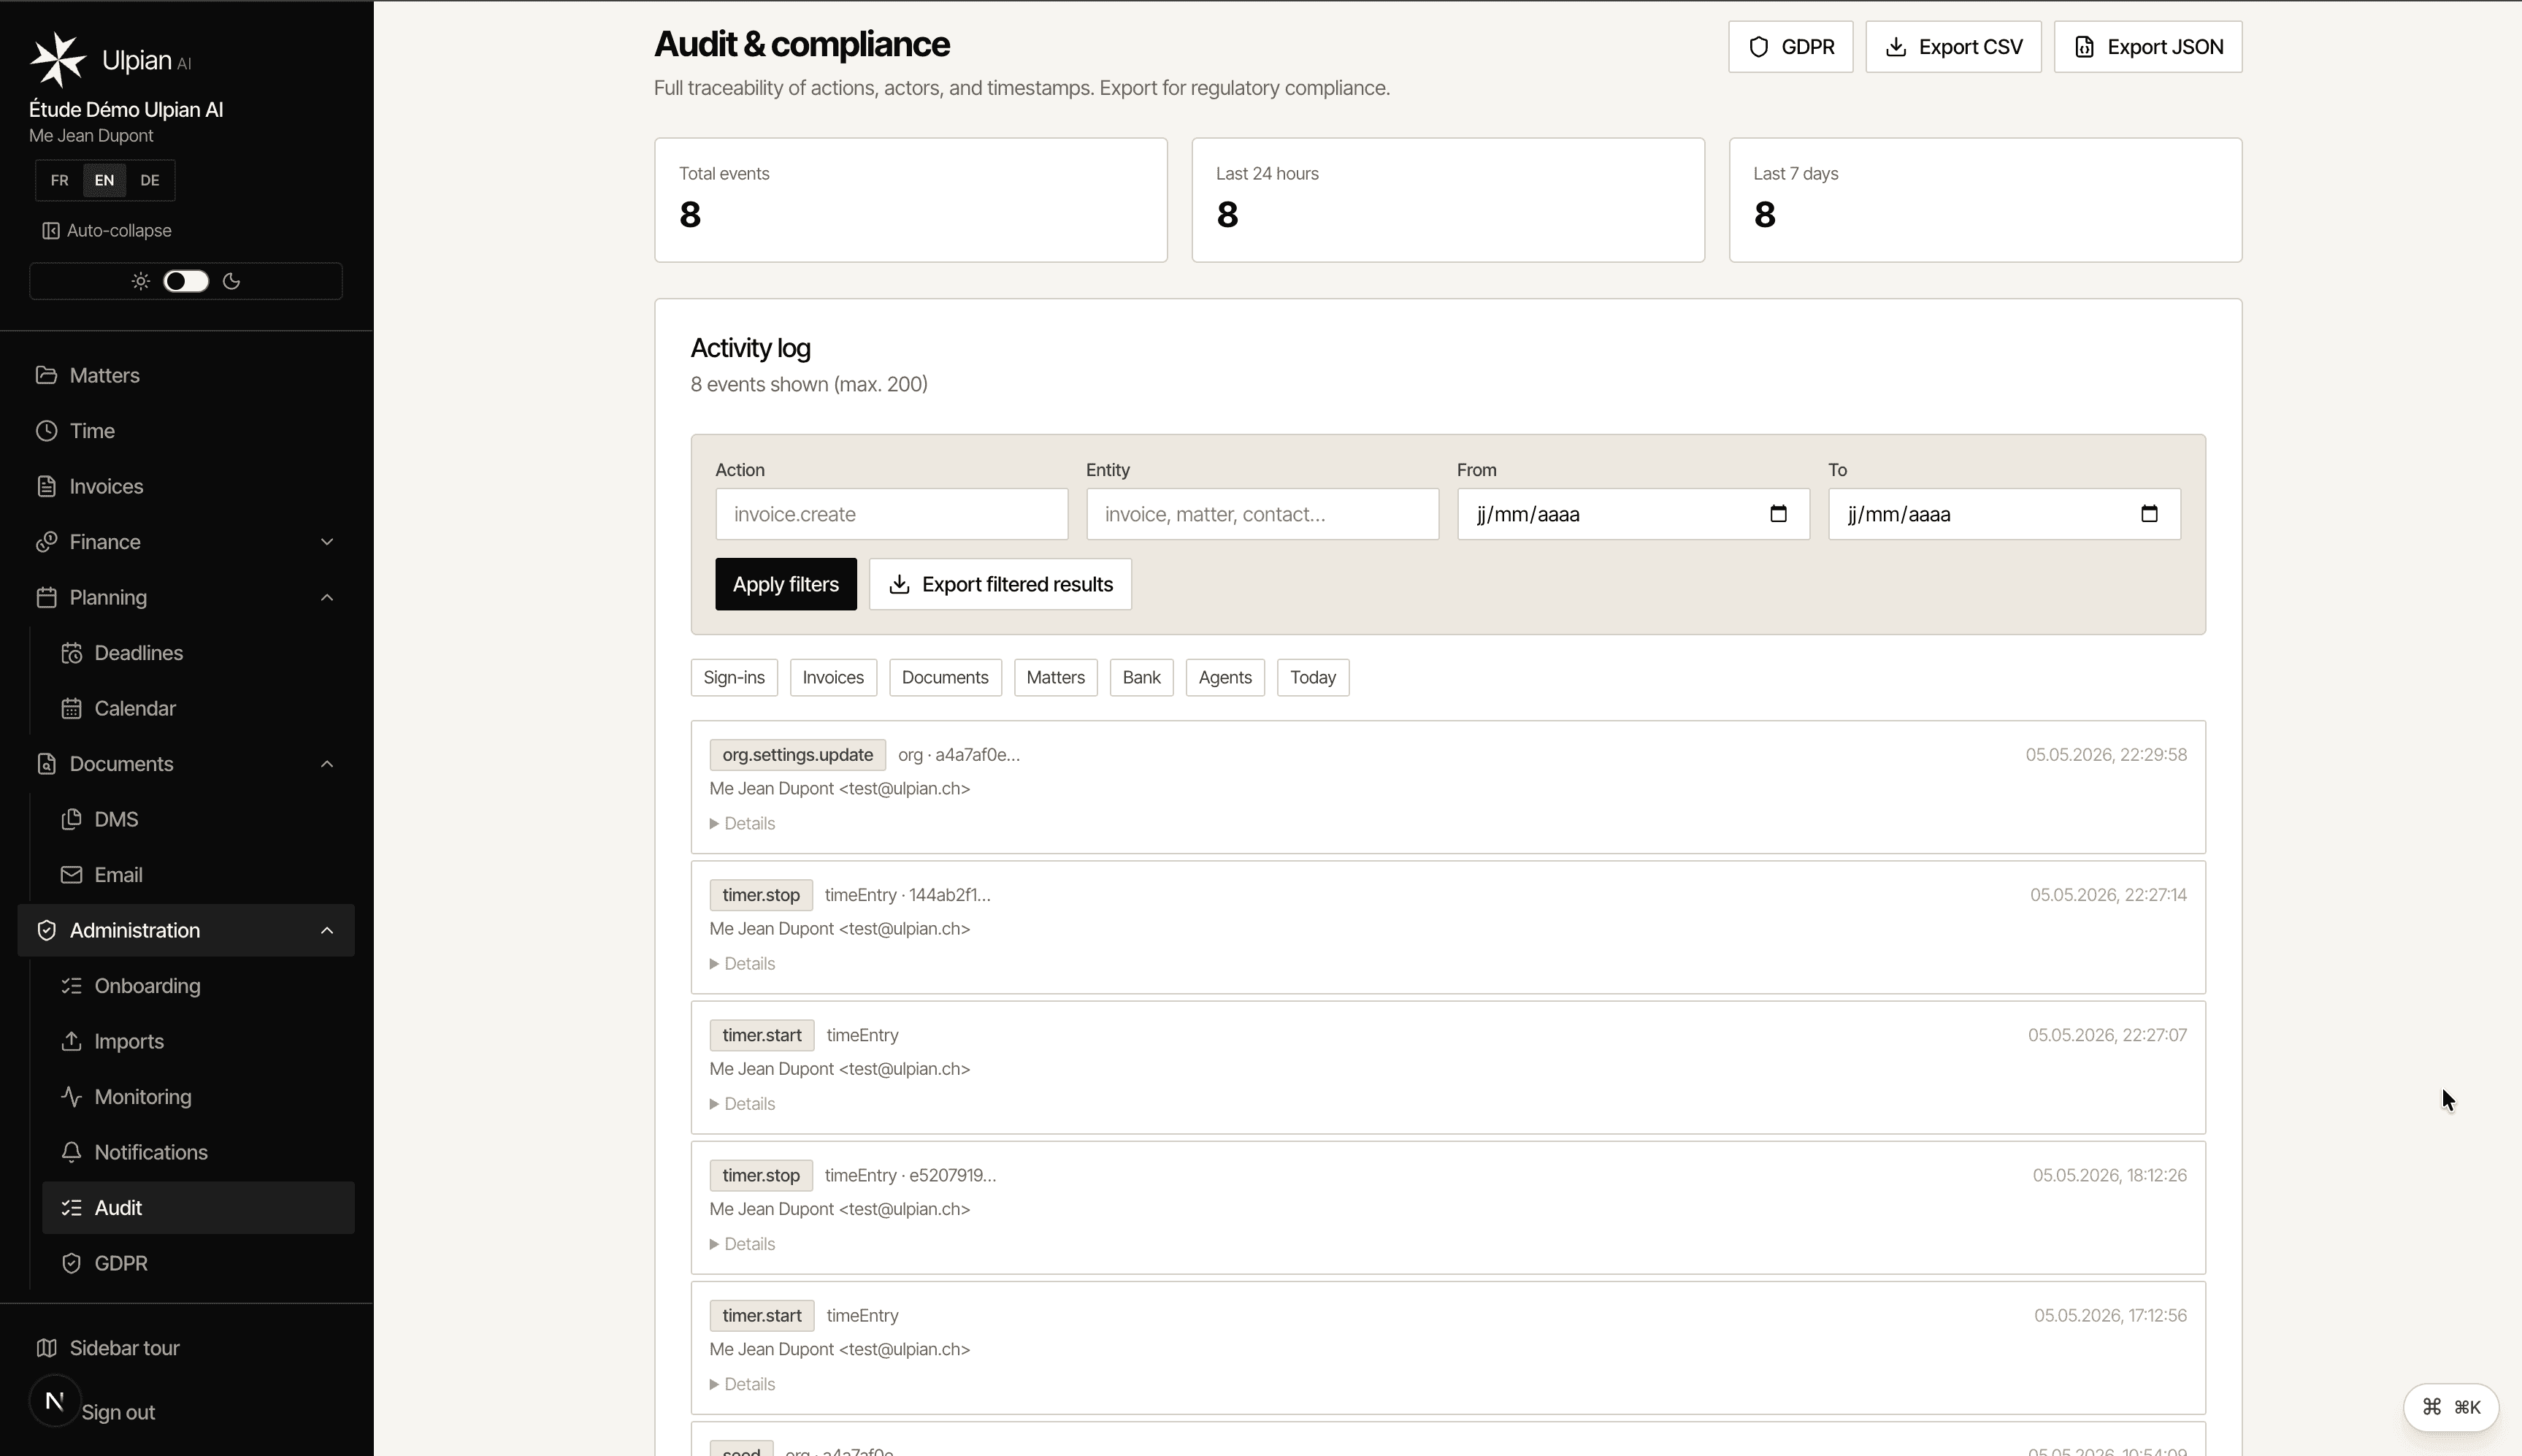The height and width of the screenshot is (1456, 2522).
Task: Click the Total events card
Action: tap(910, 200)
